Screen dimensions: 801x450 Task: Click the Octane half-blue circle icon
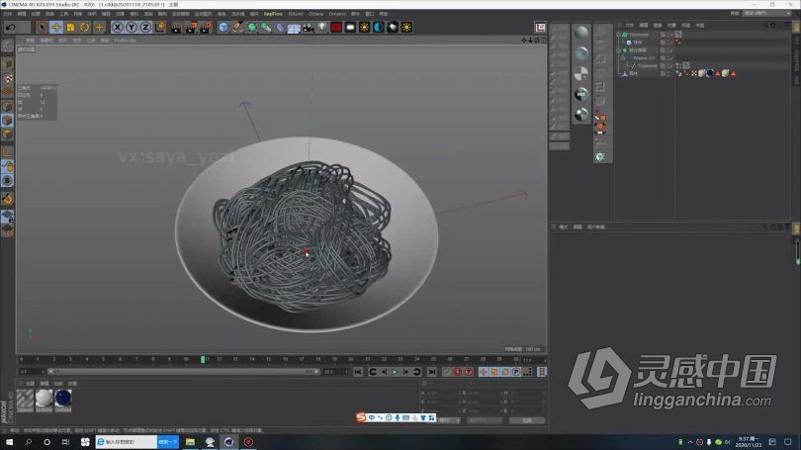click(x=379, y=27)
